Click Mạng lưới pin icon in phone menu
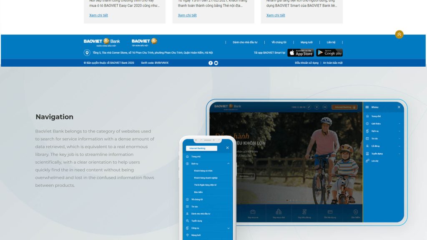This screenshot has height=240, width=427. [187, 235]
